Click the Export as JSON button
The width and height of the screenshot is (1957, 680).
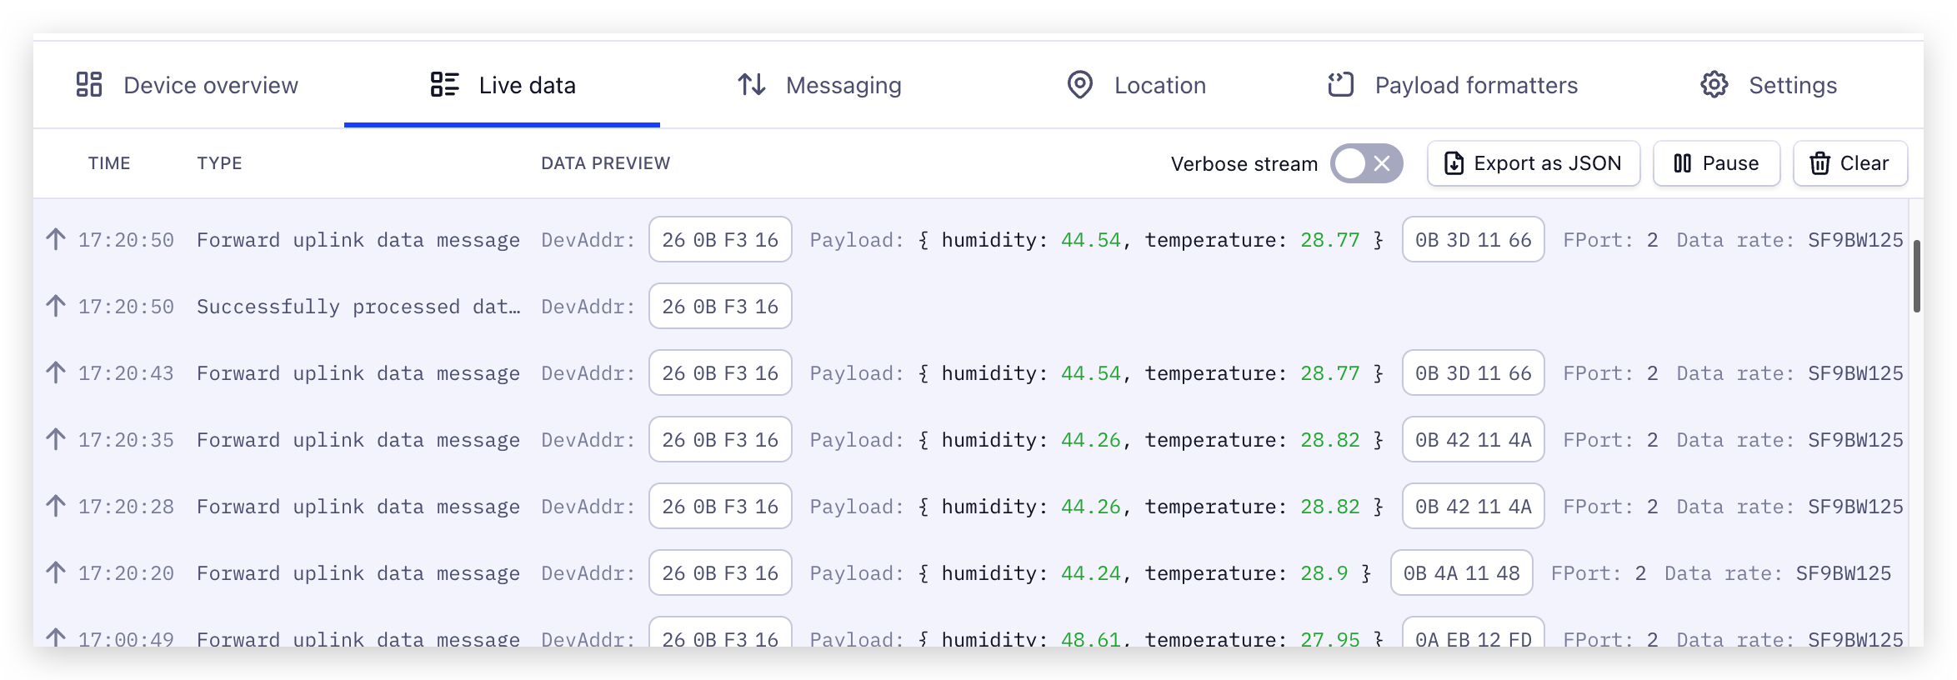[x=1534, y=163]
